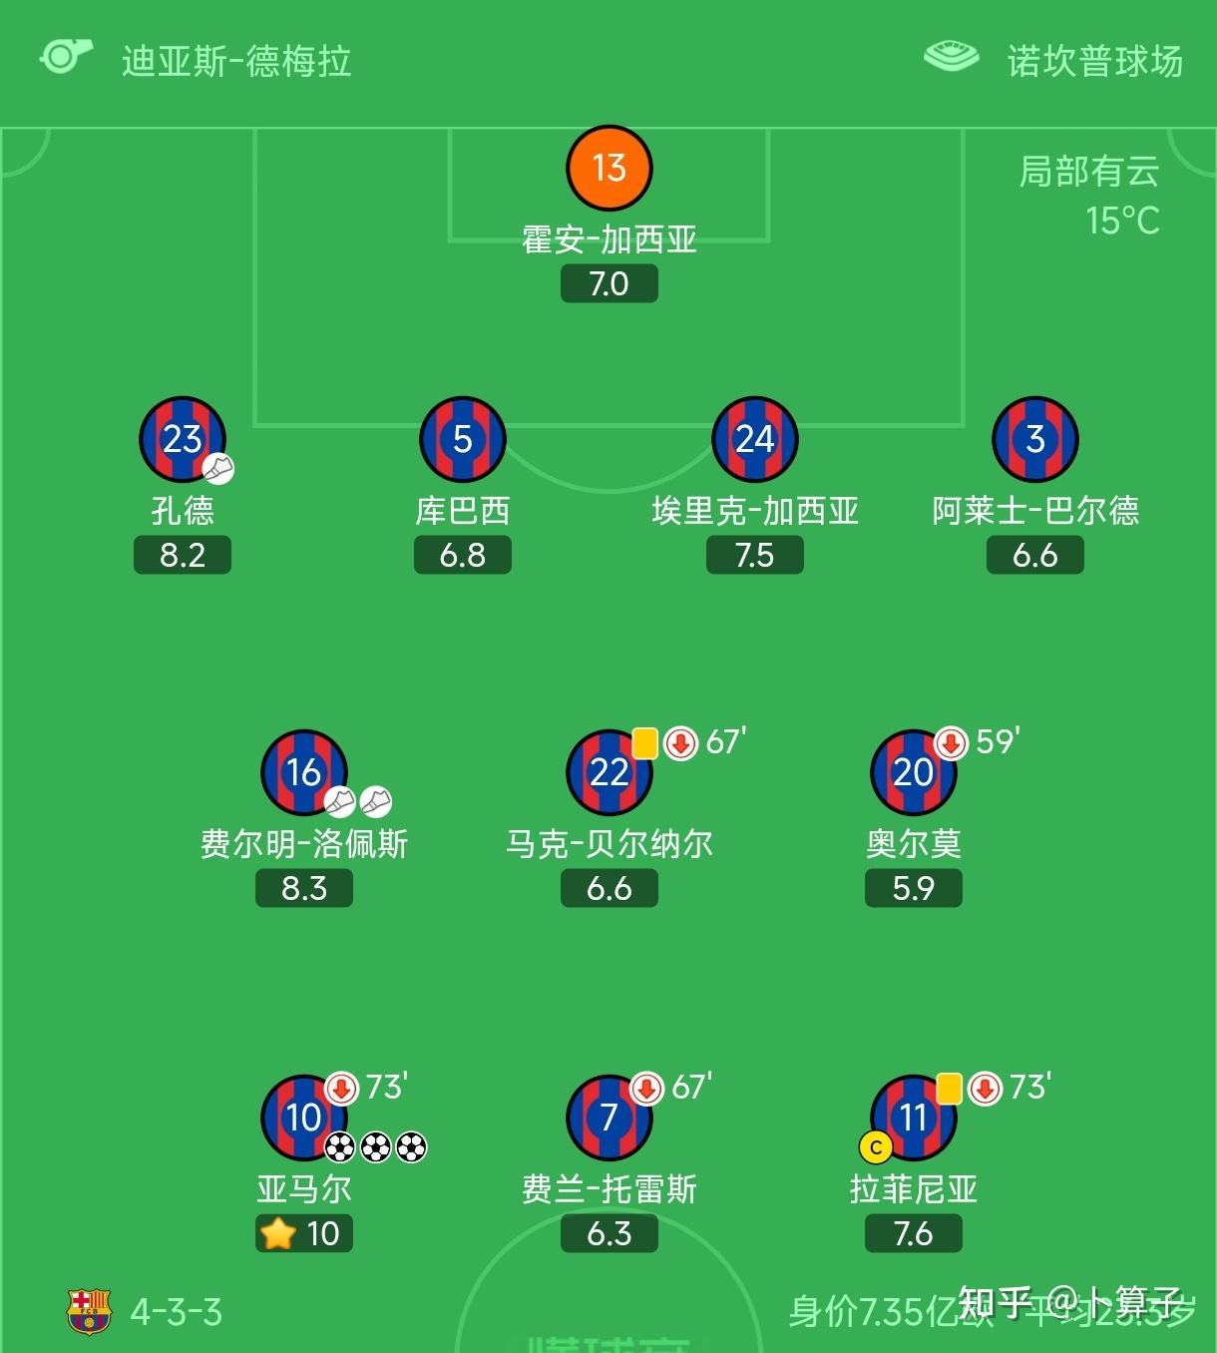Click 拉菲尼亚 rating 7.6 badge
Viewport: 1217px width, 1353px height.
pyautogui.click(x=913, y=1233)
